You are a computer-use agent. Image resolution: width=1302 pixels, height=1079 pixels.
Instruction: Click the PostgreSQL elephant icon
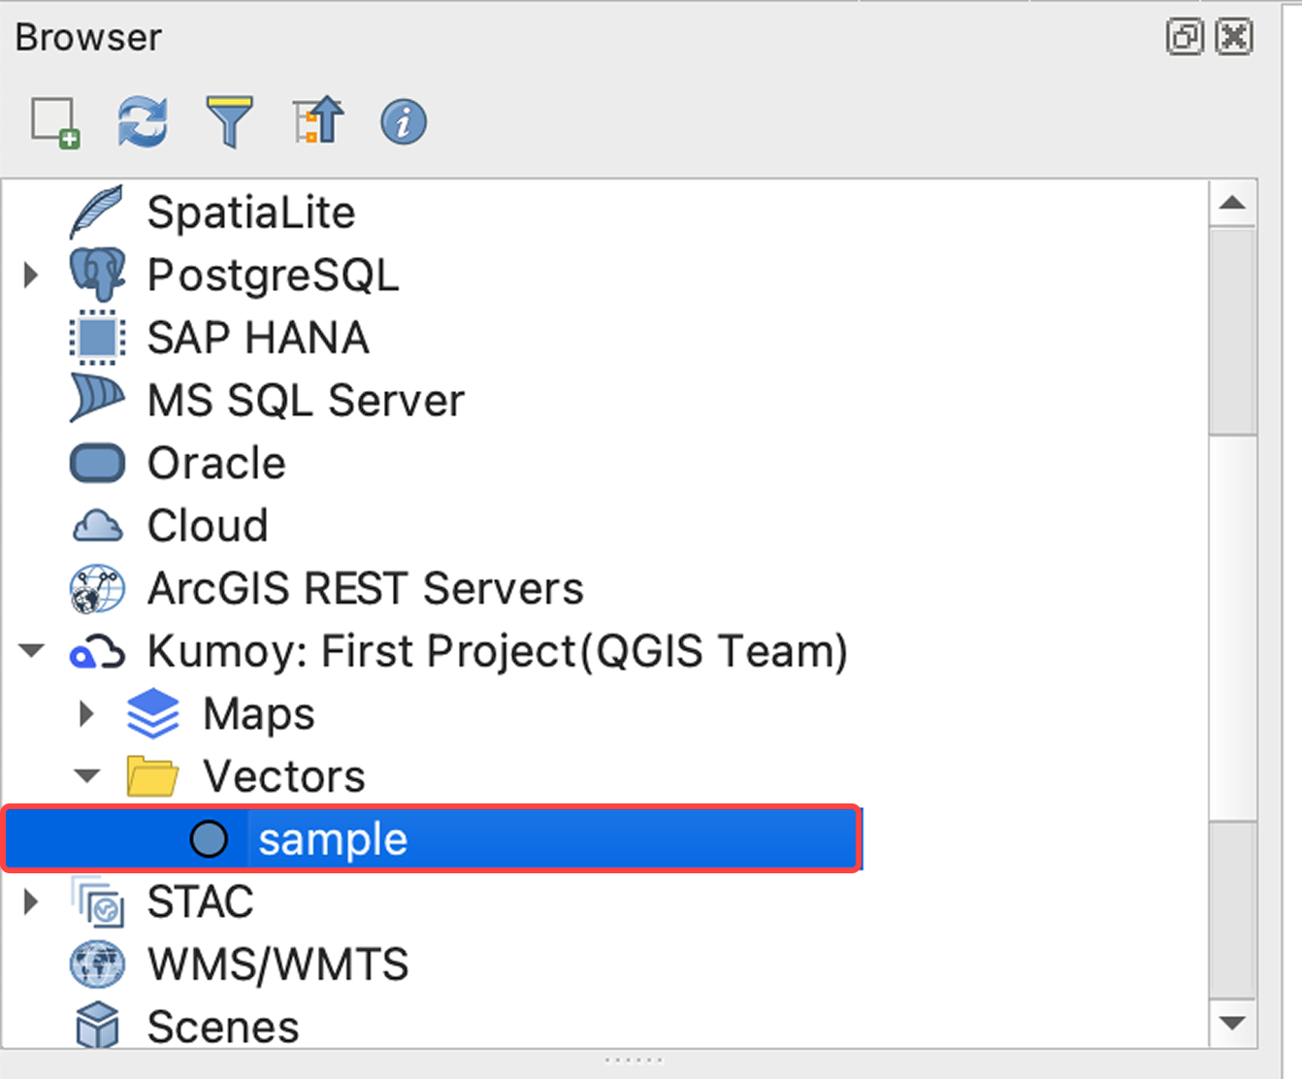point(97,275)
